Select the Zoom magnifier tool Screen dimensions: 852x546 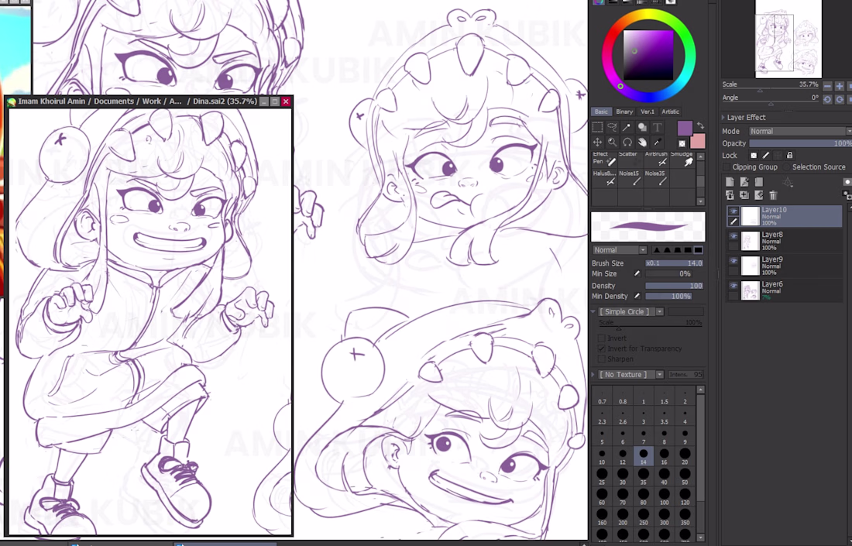point(612,143)
